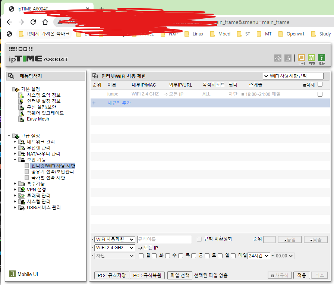Open 국가별 접속 제한 menu item
The image size is (334, 285).
48,178
